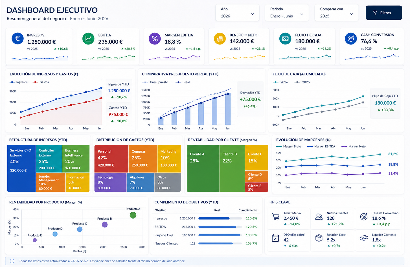
Task: Select the Otros 8% expense tile
Action: (x=167, y=183)
